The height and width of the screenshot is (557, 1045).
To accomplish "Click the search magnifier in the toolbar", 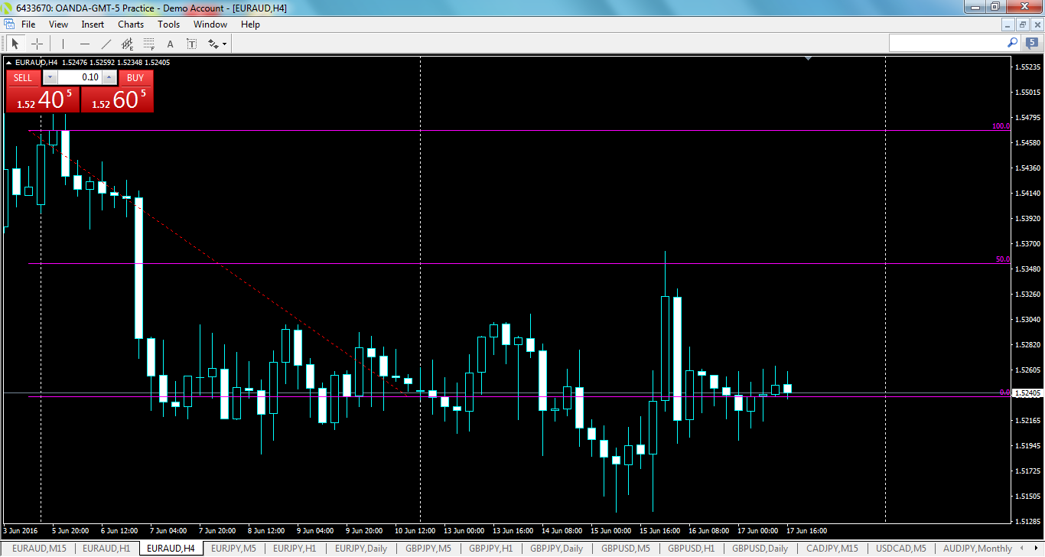I will point(1012,44).
